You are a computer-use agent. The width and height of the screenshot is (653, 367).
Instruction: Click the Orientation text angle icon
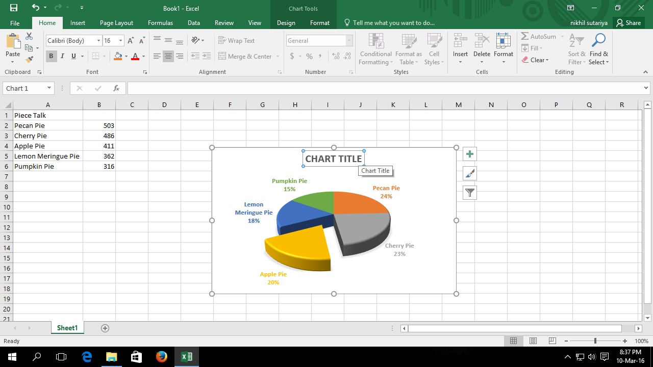(195, 40)
